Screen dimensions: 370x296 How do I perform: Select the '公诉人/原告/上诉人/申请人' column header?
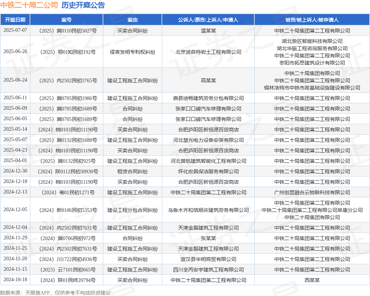tap(208, 20)
